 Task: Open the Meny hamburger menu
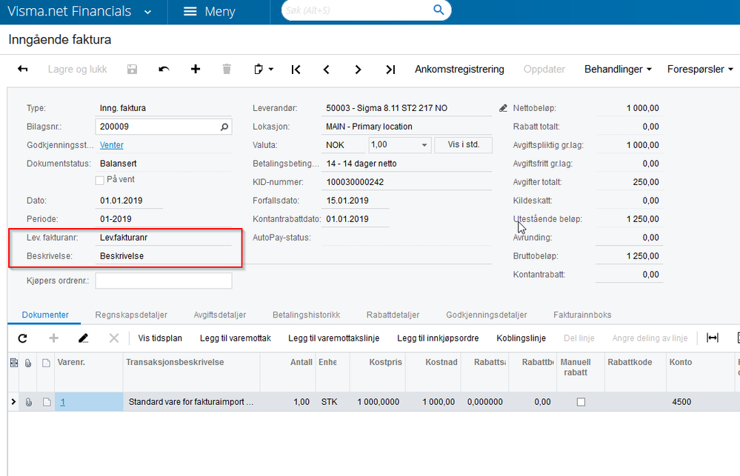pyautogui.click(x=209, y=12)
